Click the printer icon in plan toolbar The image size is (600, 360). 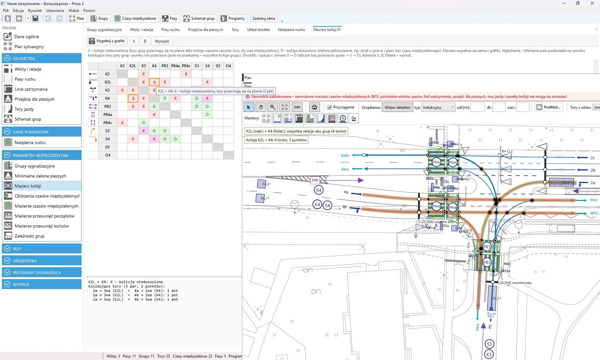pos(314,107)
